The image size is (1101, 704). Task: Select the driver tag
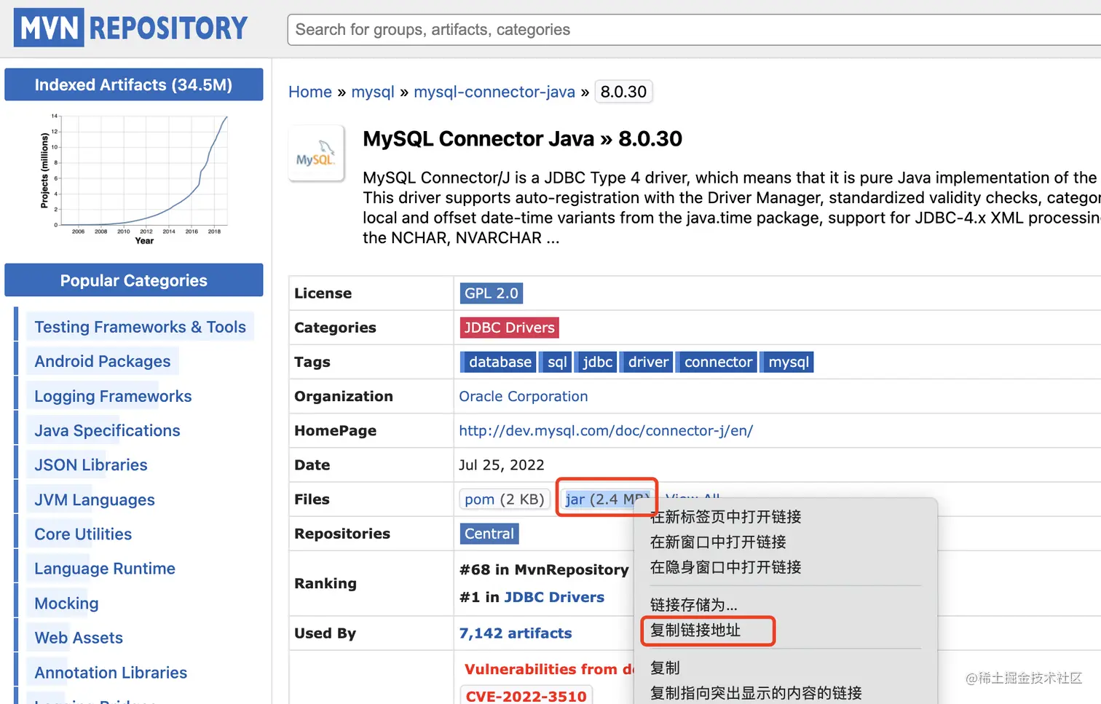click(647, 362)
